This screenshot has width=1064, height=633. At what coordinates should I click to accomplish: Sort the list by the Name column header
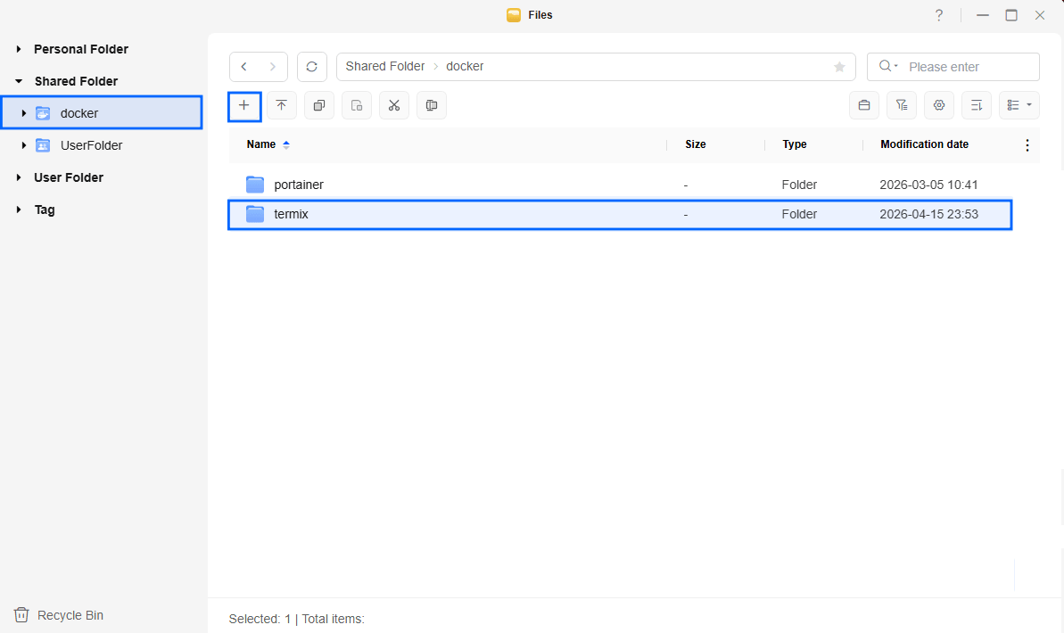click(x=261, y=144)
